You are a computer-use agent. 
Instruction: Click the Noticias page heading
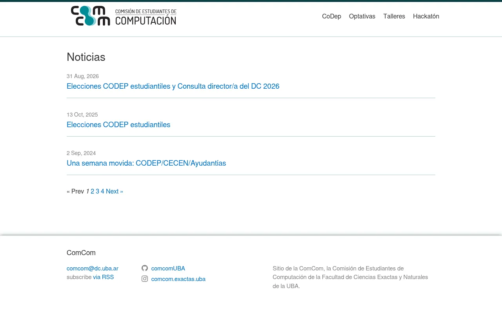pos(86,57)
